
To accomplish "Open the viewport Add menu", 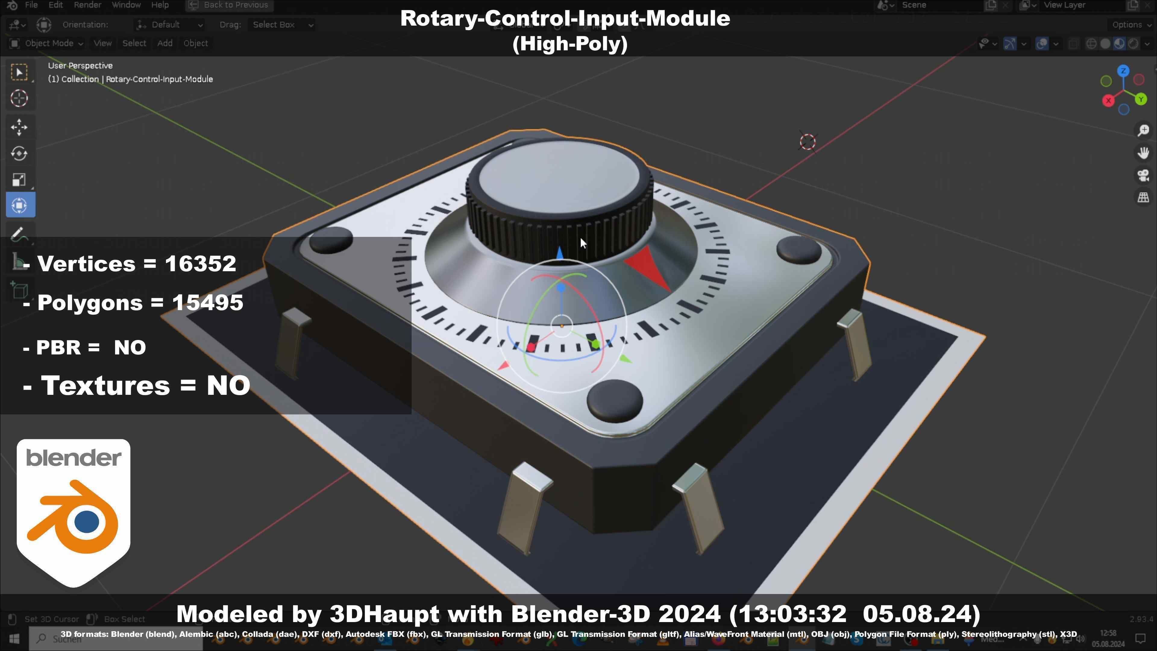I will [165, 43].
